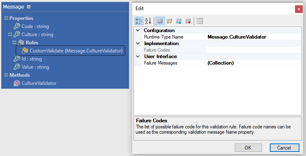This screenshot has height=156, width=306.
Task: Click the Message entity title
Action: 13,7
